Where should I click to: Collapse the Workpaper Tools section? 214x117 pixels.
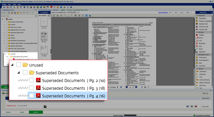(x=197, y=55)
